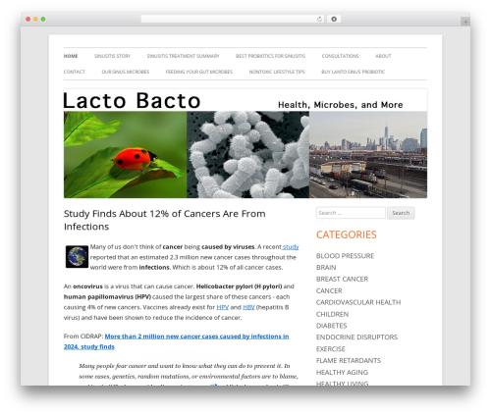Open the Contact menu item

click(75, 72)
